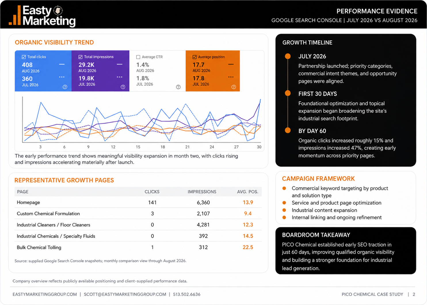Click the BY DAY 60 timeline dot

[x=288, y=130]
